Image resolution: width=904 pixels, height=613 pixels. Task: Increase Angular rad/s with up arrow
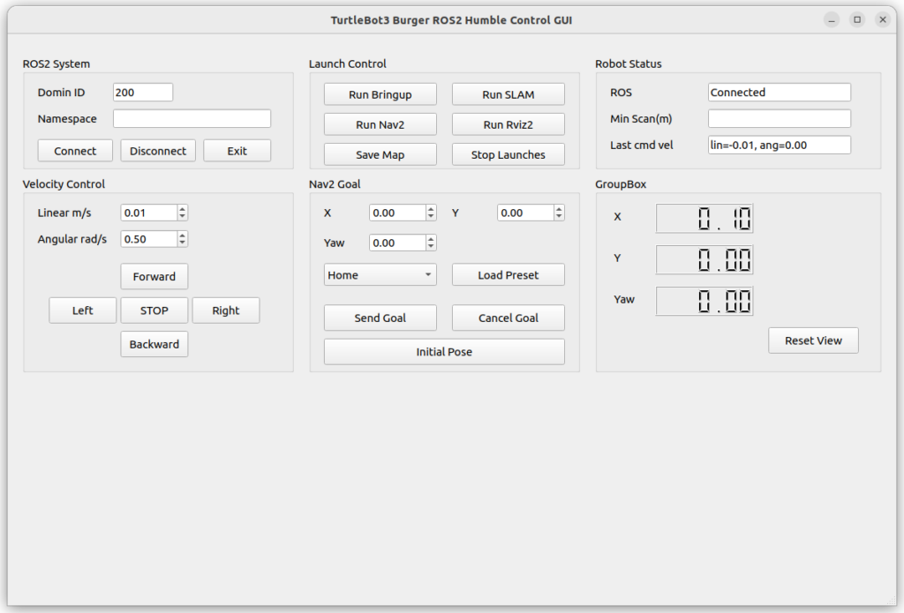(182, 235)
